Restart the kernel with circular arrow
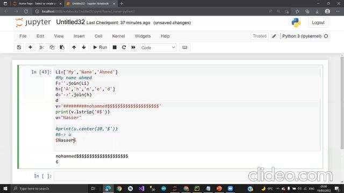Screen dimensions: 344x193 click(x=124, y=47)
